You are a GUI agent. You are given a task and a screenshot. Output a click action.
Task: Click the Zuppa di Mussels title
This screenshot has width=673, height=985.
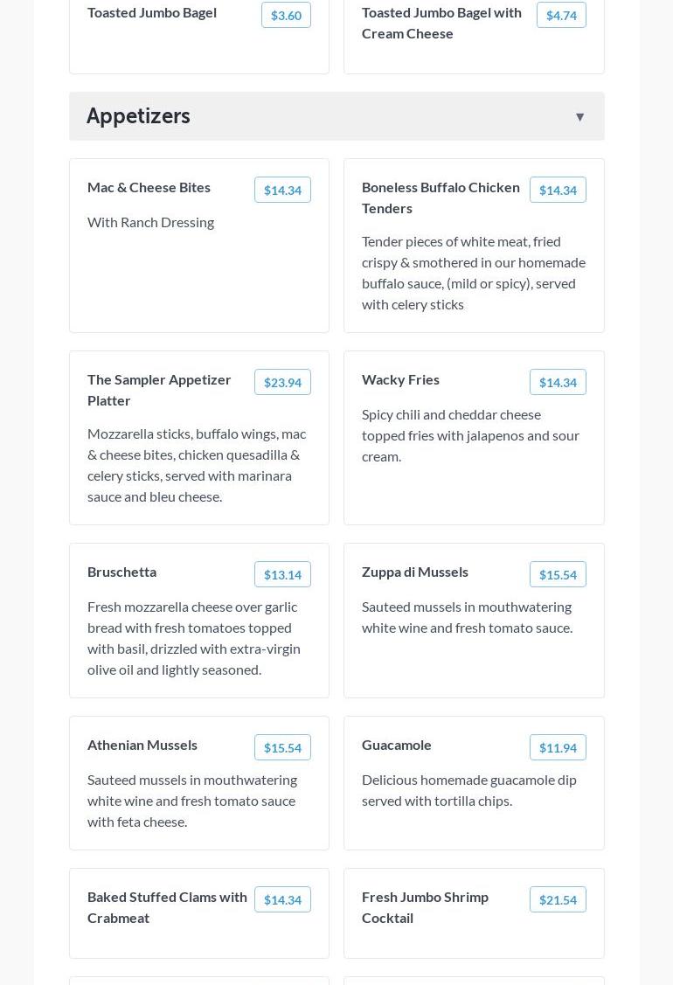tap(415, 572)
